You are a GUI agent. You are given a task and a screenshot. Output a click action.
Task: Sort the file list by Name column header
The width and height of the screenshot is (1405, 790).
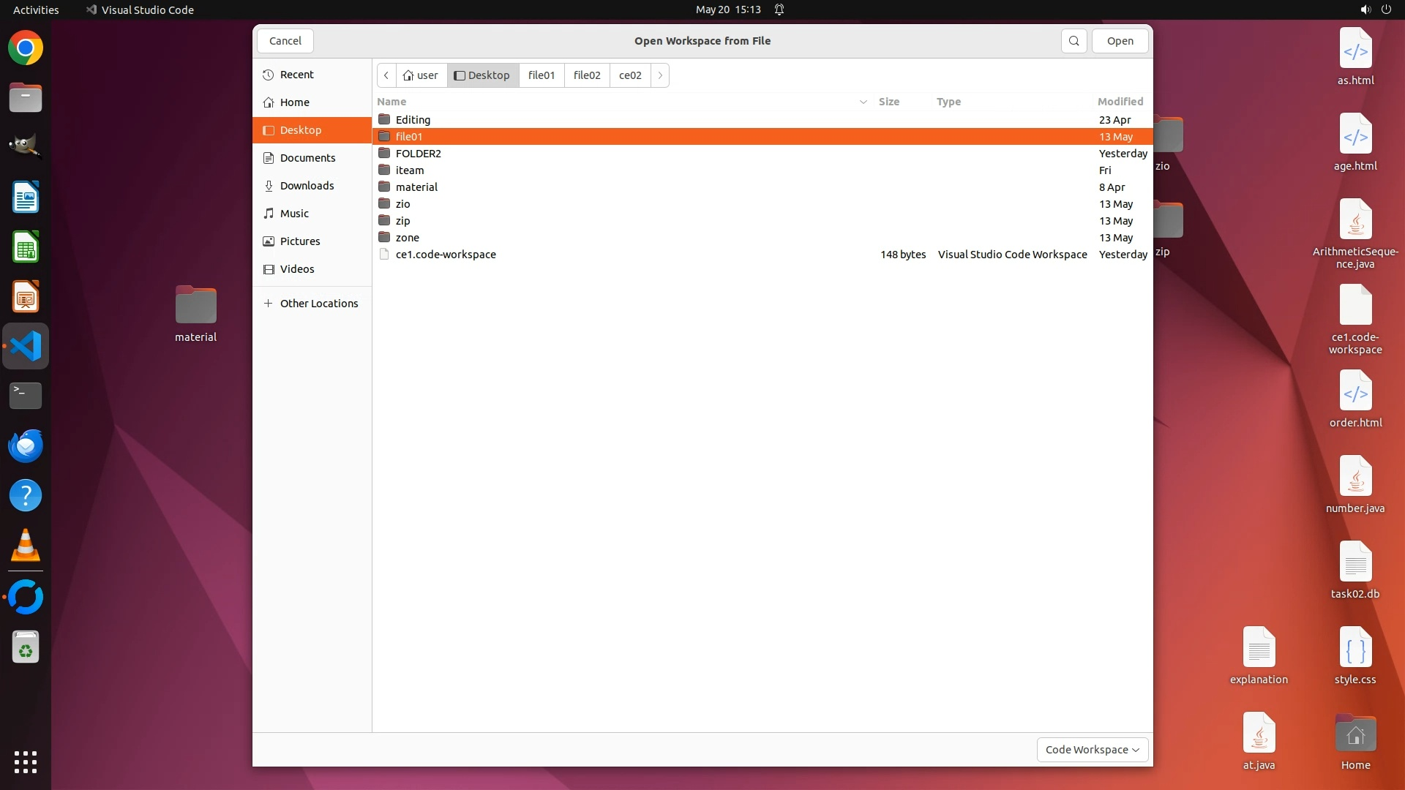pos(392,102)
